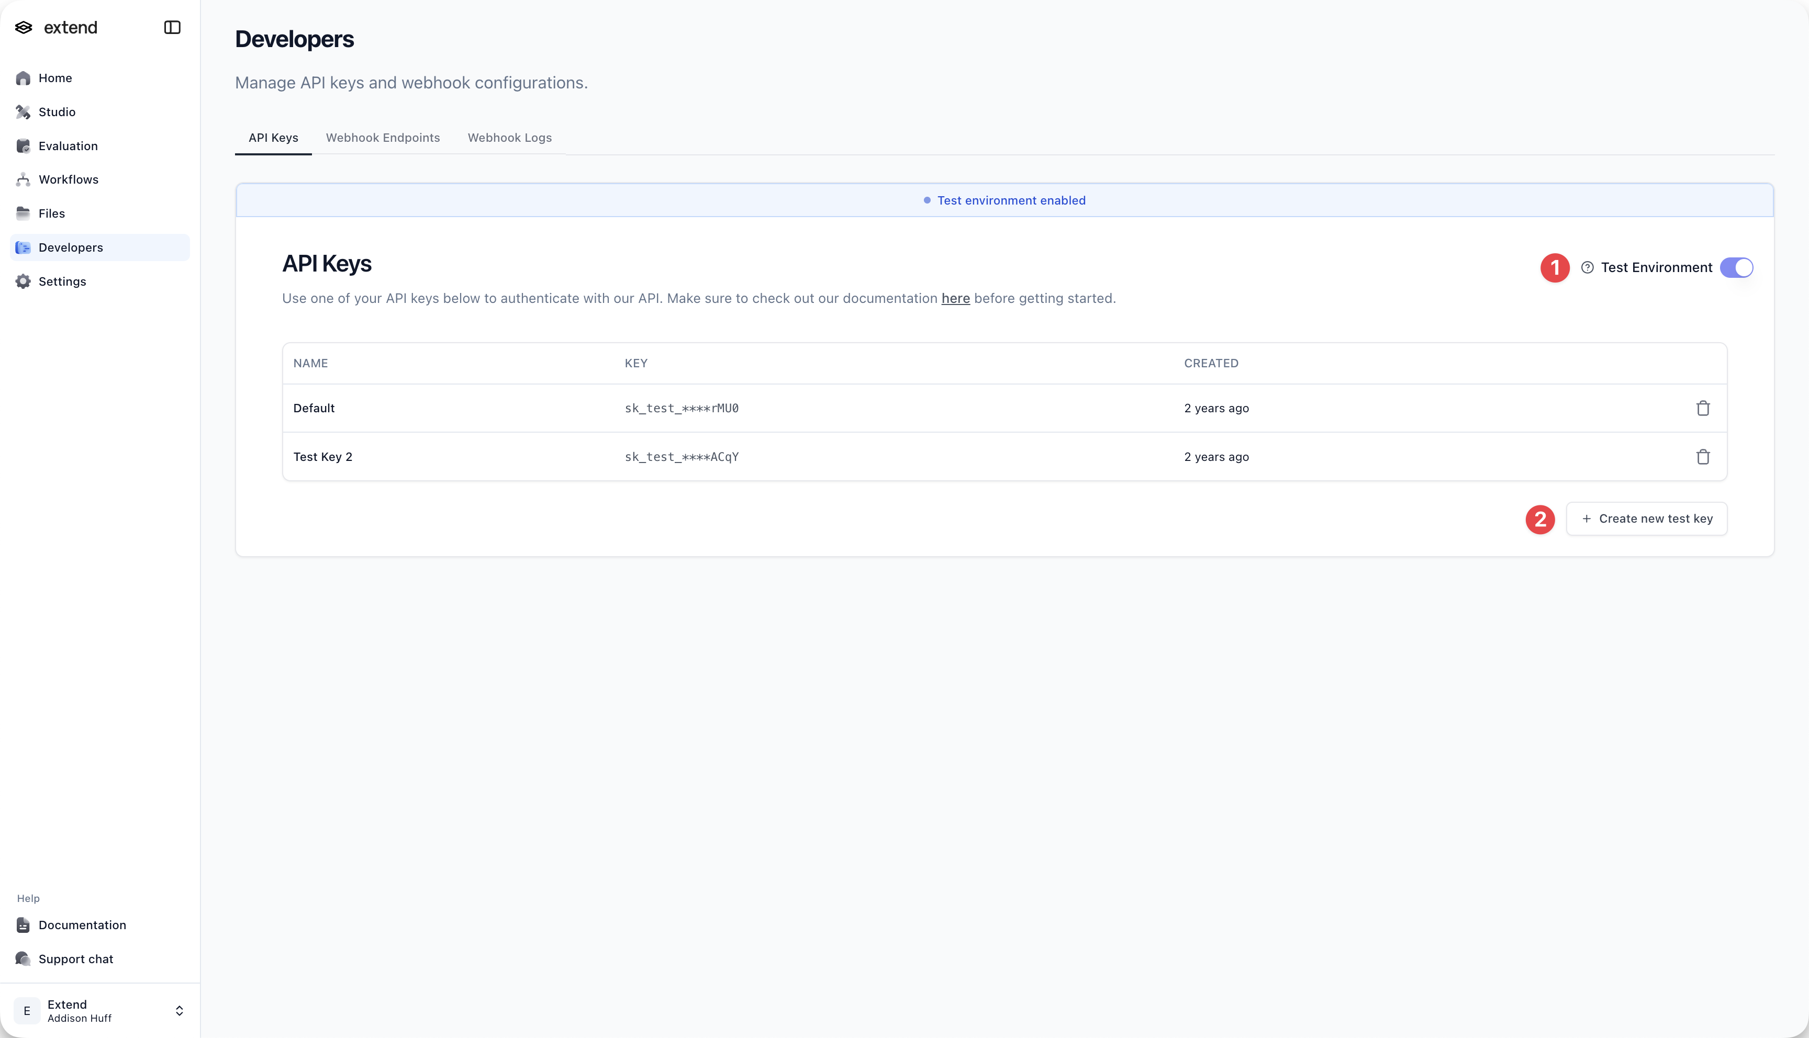Image resolution: width=1809 pixels, height=1038 pixels.
Task: Delete Test Key 2 using its trash icon
Action: pyautogui.click(x=1703, y=457)
